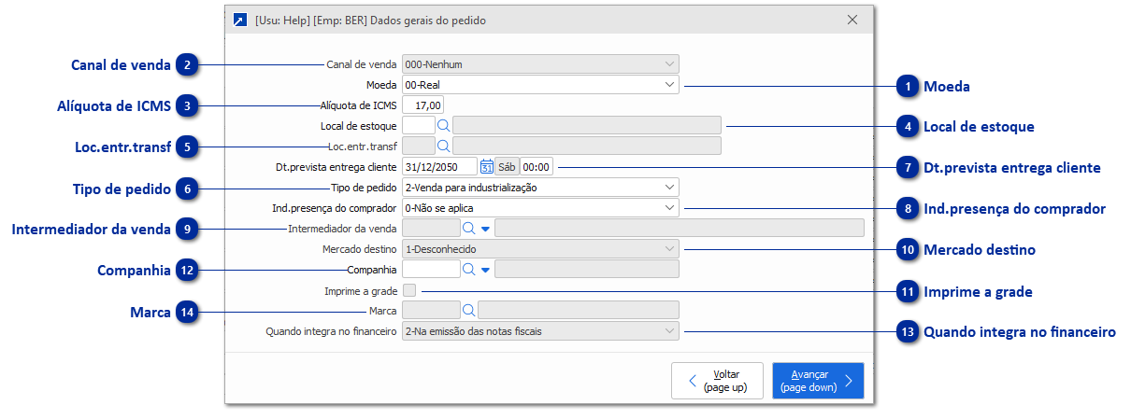This screenshot has width=1131, height=419.
Task: Click the window icon in title bar
Action: pyautogui.click(x=240, y=20)
